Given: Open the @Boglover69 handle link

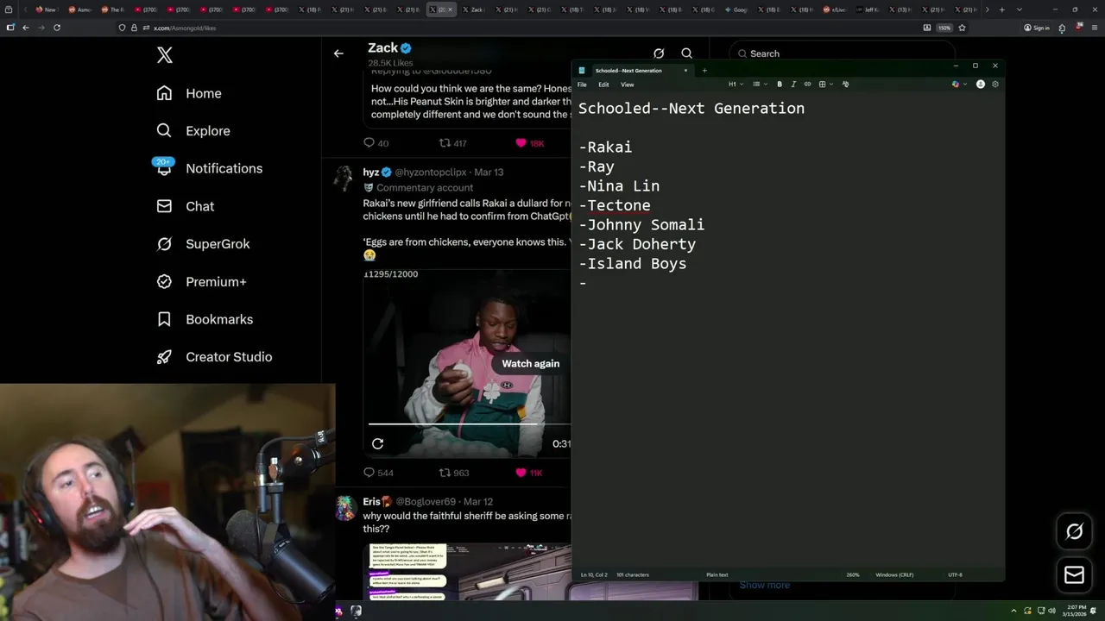Looking at the screenshot, I should (427, 502).
